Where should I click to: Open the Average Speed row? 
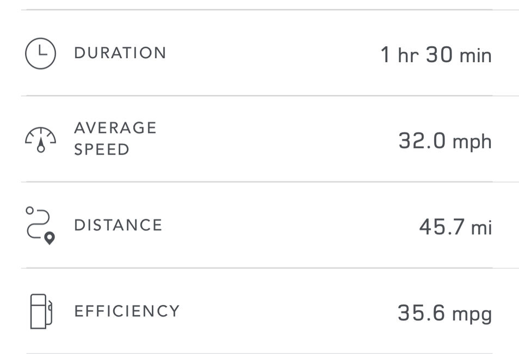257,139
